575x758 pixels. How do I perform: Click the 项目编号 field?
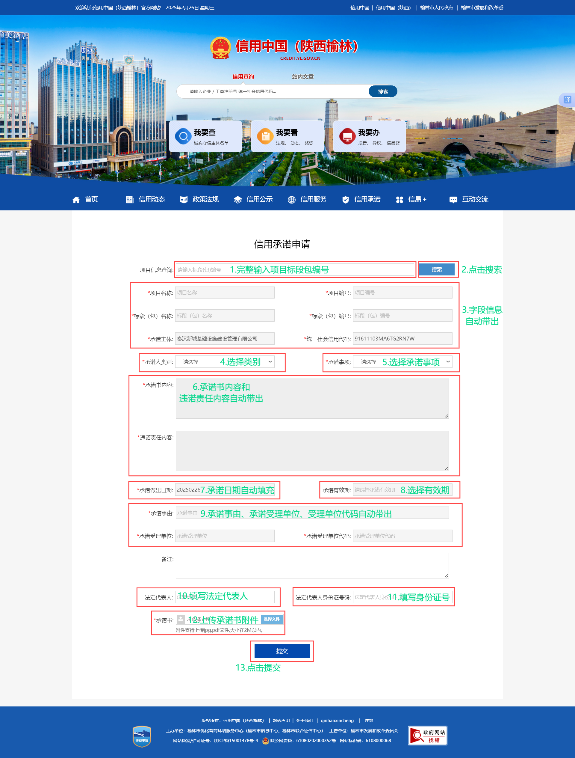402,293
